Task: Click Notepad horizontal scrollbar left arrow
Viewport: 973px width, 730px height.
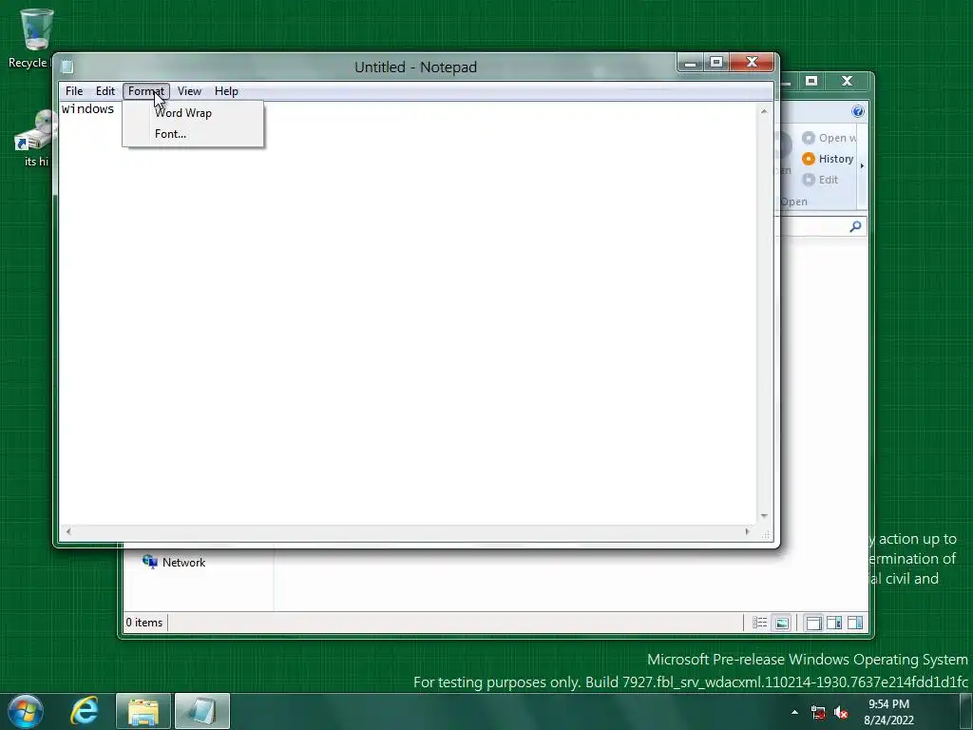Action: click(x=68, y=532)
